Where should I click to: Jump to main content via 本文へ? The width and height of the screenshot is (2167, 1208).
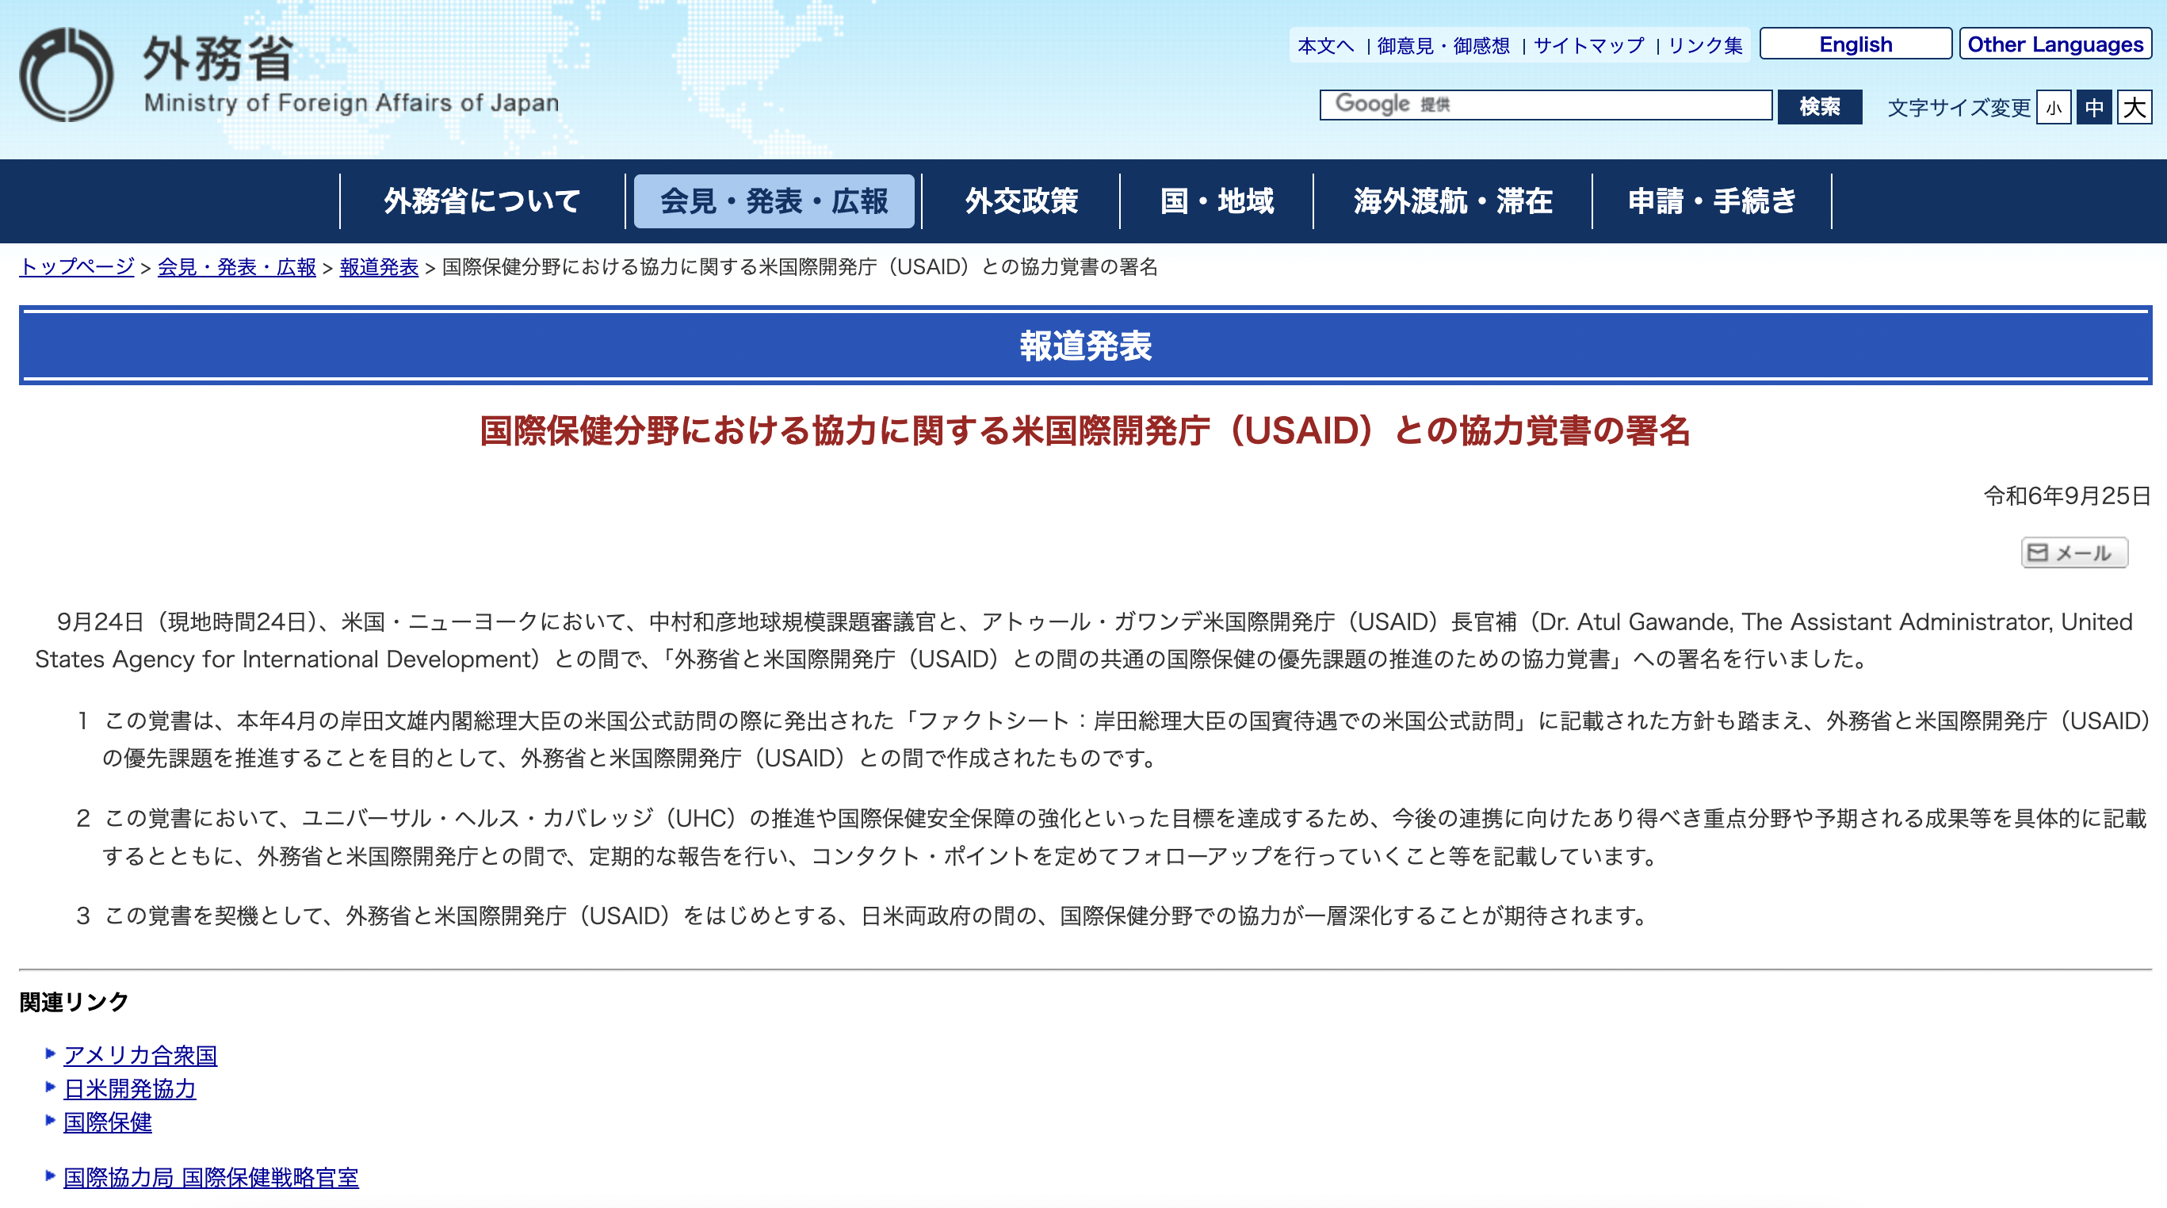1326,45
